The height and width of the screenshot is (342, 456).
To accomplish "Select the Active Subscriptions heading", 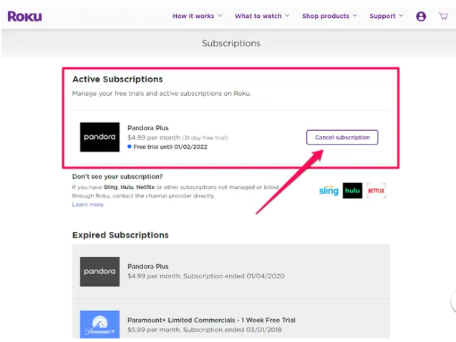I will tap(117, 79).
